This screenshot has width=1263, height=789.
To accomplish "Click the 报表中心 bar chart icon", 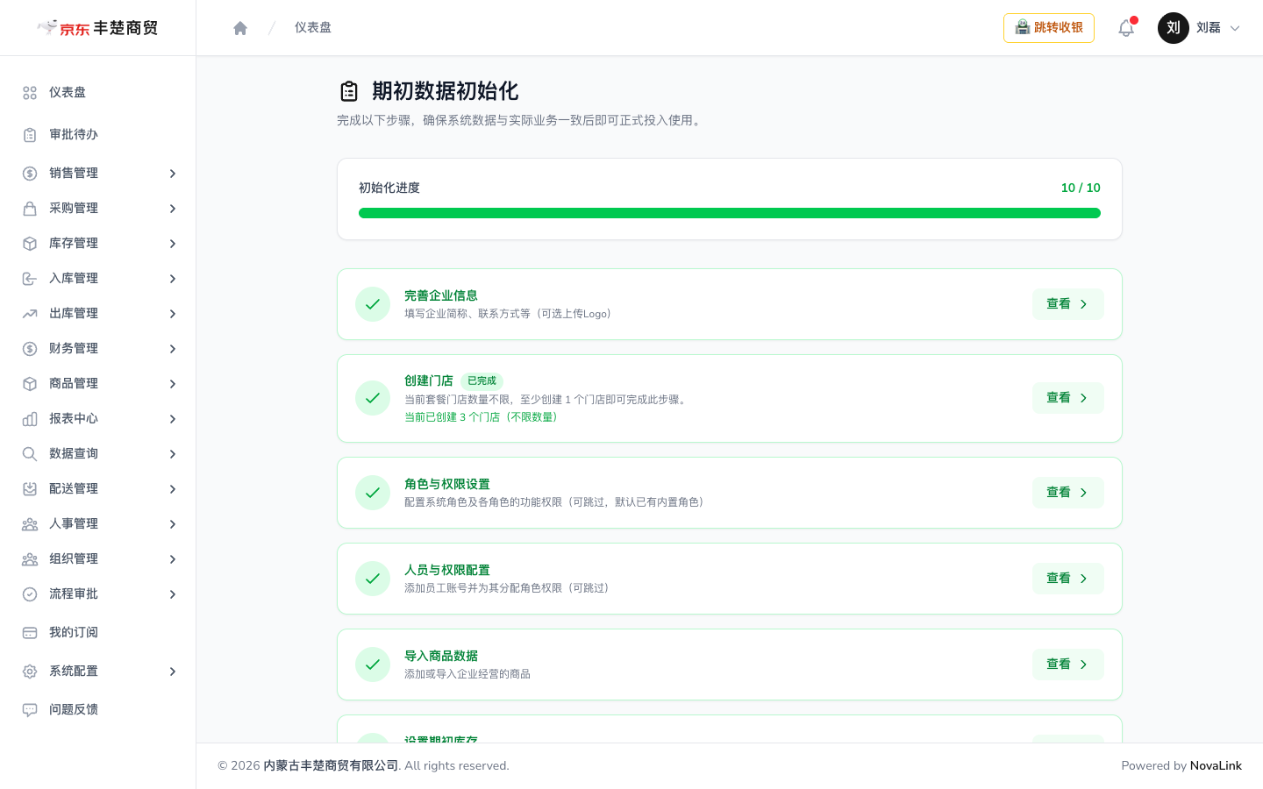I will coord(30,419).
